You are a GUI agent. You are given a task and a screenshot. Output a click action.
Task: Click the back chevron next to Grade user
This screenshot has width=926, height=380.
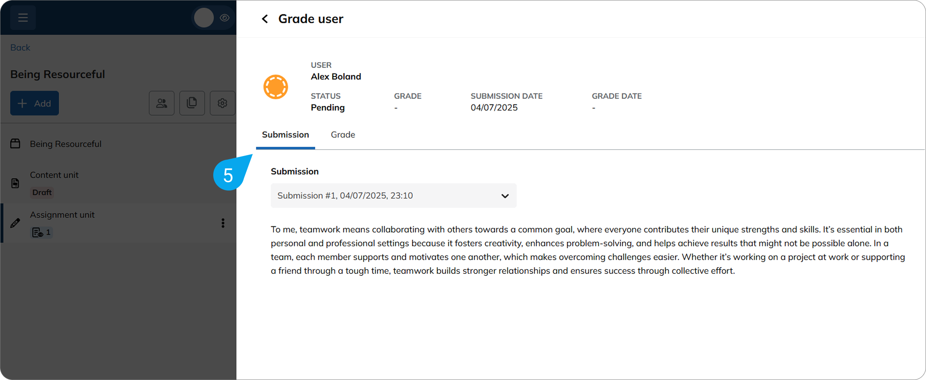coord(265,19)
